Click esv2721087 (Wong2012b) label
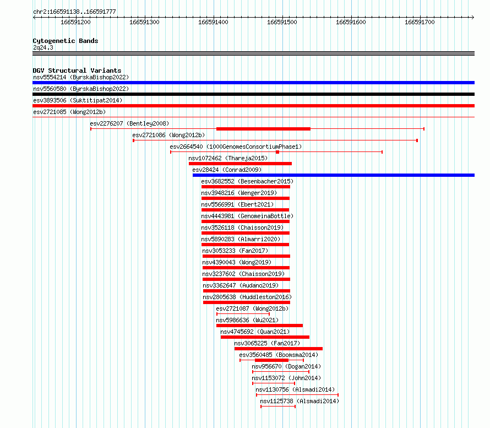Viewport: 490px width, 428px height. pyautogui.click(x=252, y=308)
